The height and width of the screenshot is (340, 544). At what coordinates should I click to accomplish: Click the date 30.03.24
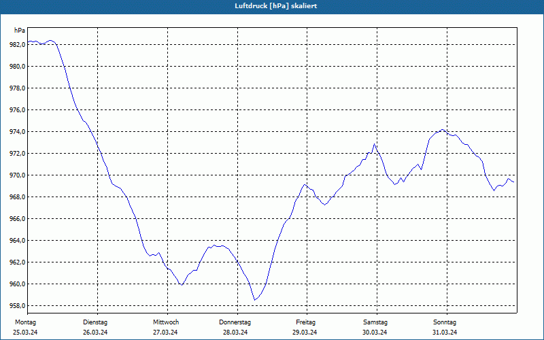[x=375, y=333]
